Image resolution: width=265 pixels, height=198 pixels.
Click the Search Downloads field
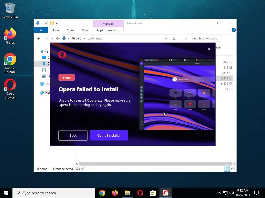pos(207,38)
